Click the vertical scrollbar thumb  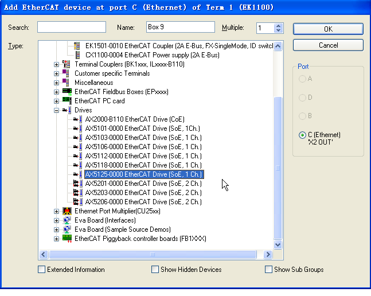coord(278,168)
